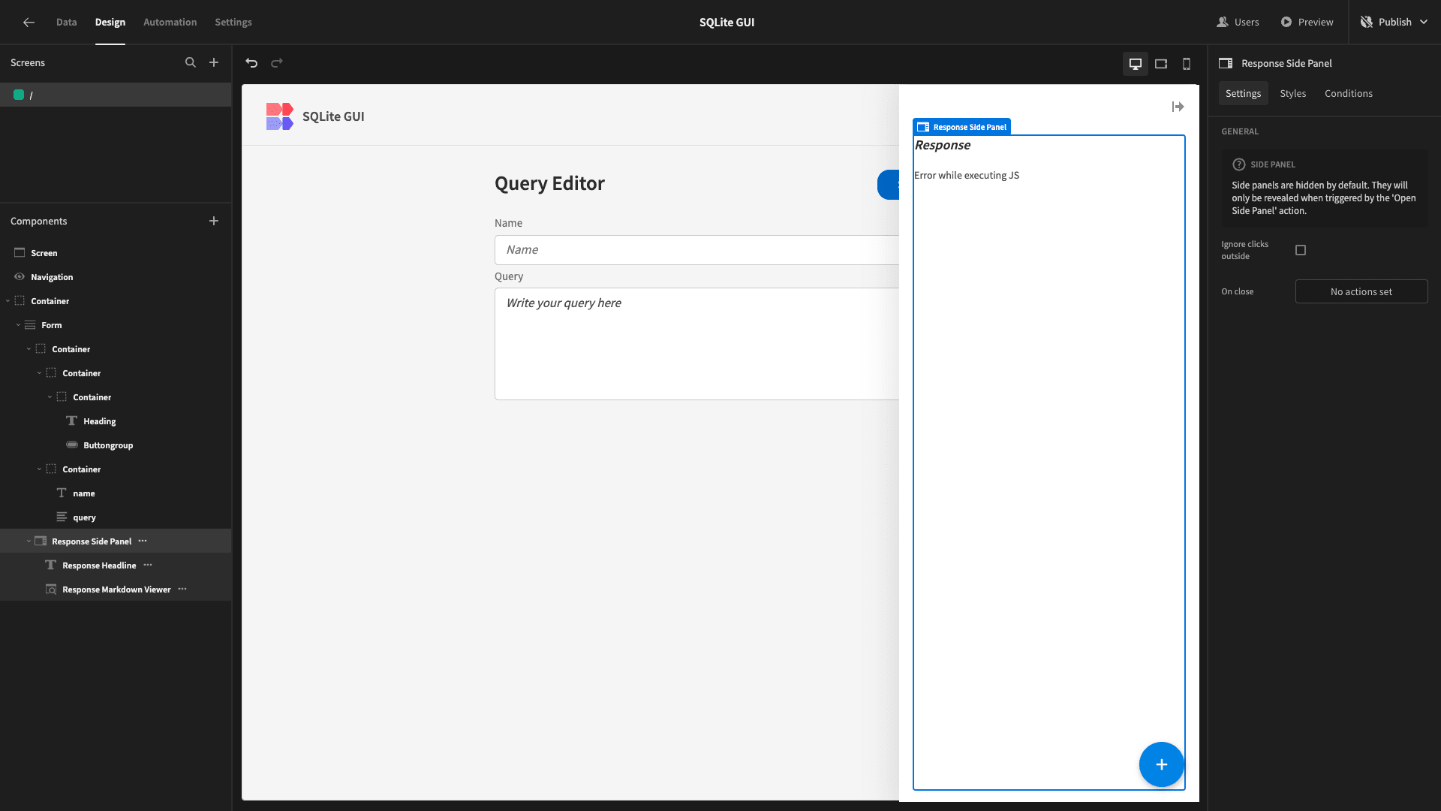Select the root screen entry
1441x811 pixels.
tap(116, 95)
